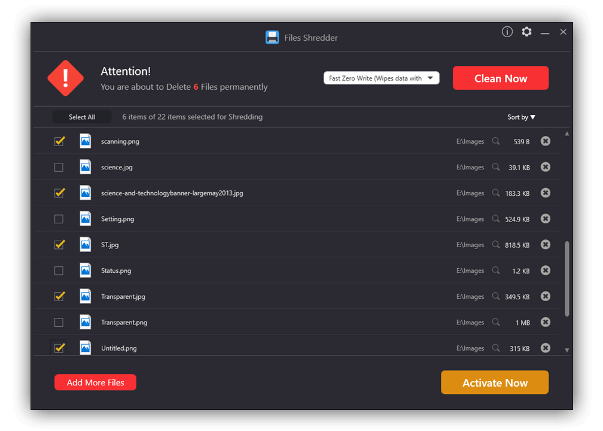Close the Files Shredder window
The height and width of the screenshot is (431, 603).
(x=563, y=32)
